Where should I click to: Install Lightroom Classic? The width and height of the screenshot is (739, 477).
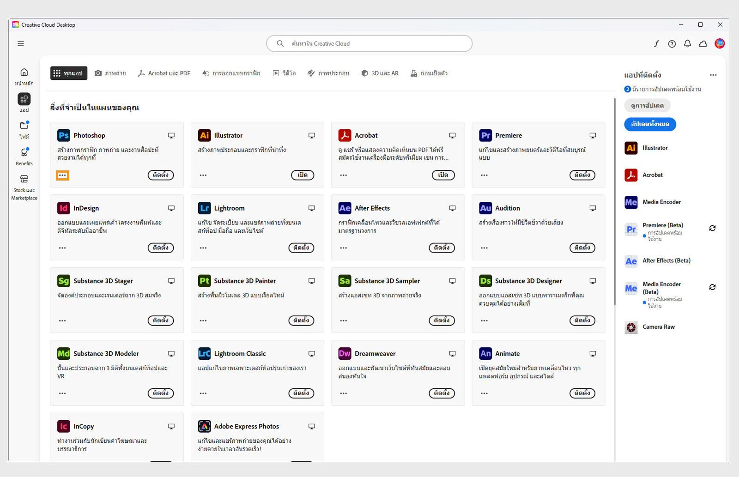(301, 393)
